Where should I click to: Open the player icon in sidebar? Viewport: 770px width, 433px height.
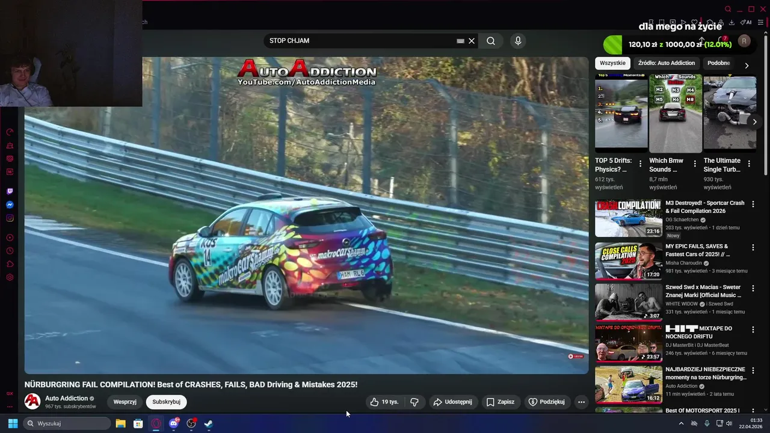10,238
